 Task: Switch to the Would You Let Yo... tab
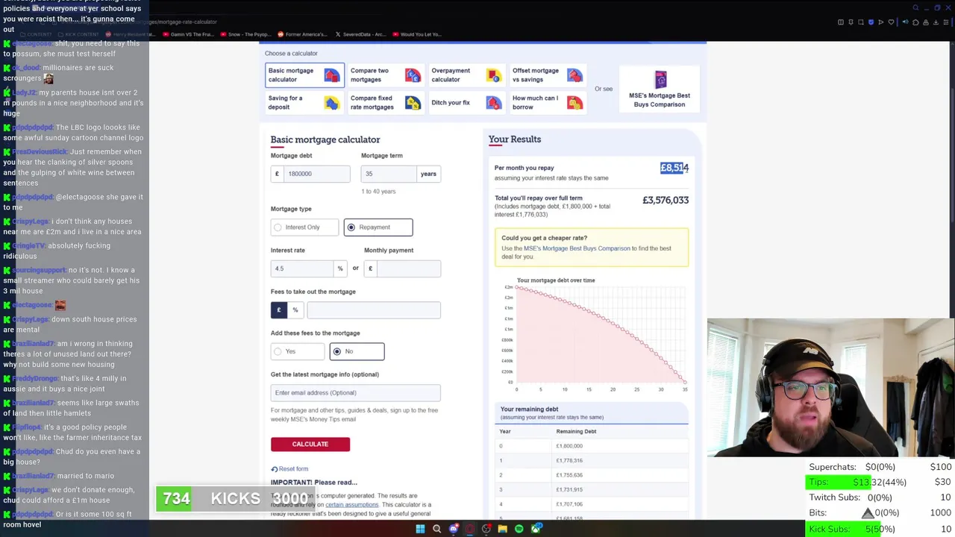click(x=416, y=34)
